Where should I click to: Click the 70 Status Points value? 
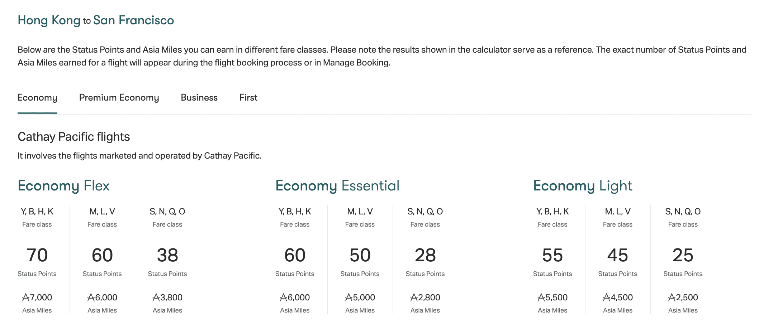(37, 255)
